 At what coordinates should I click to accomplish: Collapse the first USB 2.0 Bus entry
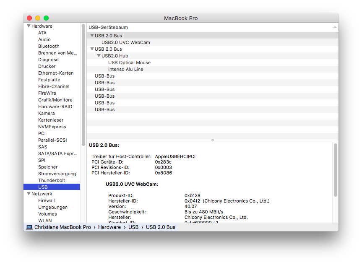(92, 36)
